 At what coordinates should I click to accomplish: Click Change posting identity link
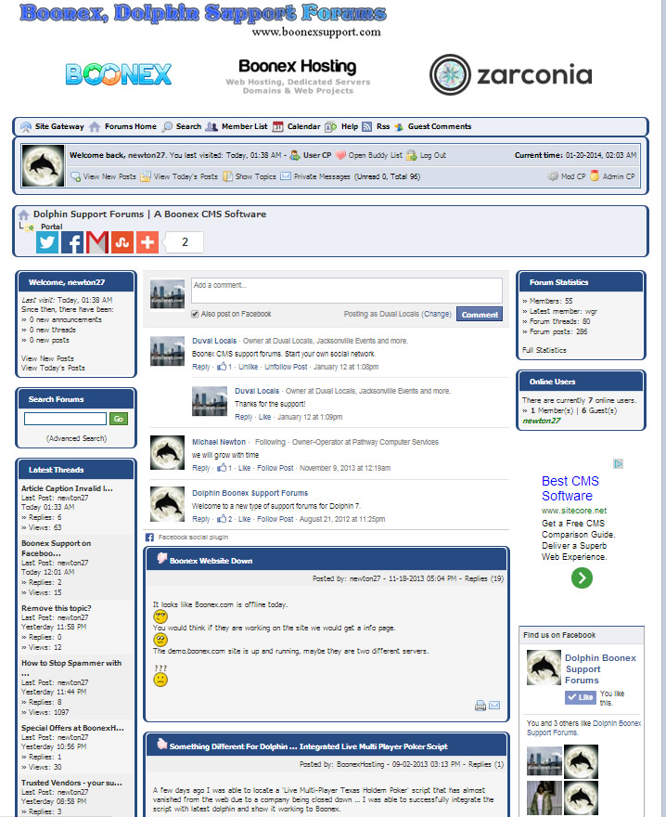coord(437,314)
